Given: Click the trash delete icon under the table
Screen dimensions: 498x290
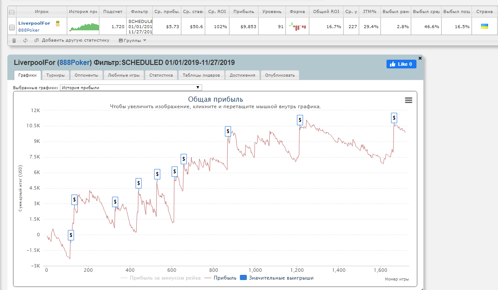Looking at the screenshot, I should [14, 41].
